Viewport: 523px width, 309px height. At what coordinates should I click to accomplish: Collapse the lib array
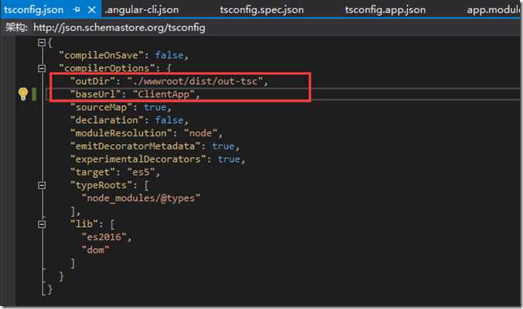(x=42, y=224)
